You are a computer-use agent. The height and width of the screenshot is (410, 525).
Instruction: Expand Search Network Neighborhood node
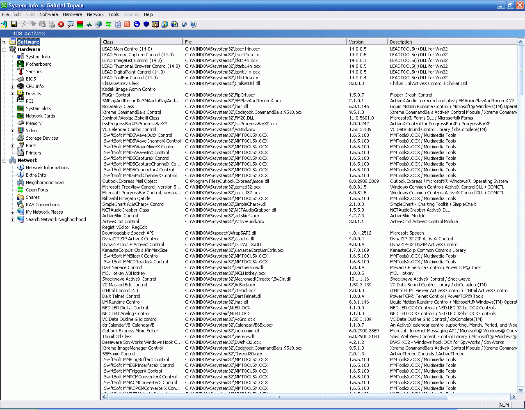tap(12, 220)
